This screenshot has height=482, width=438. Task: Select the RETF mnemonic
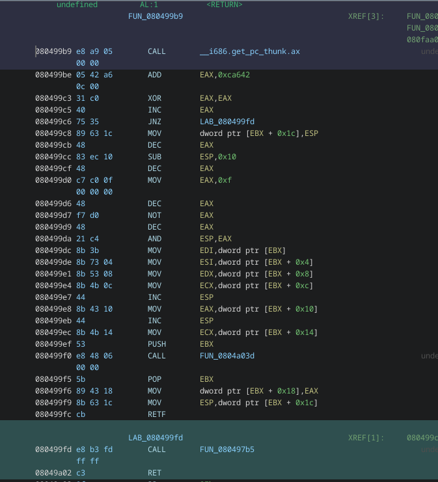[x=156, y=414]
